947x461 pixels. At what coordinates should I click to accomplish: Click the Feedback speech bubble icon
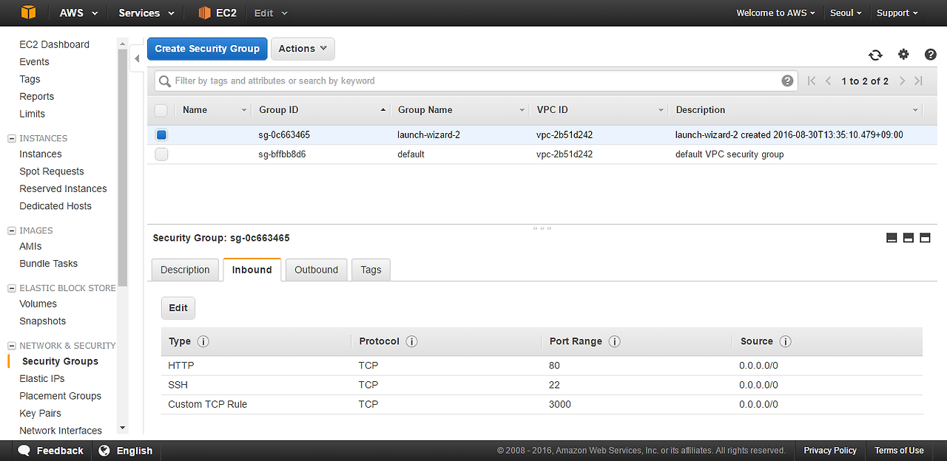pyautogui.click(x=24, y=450)
